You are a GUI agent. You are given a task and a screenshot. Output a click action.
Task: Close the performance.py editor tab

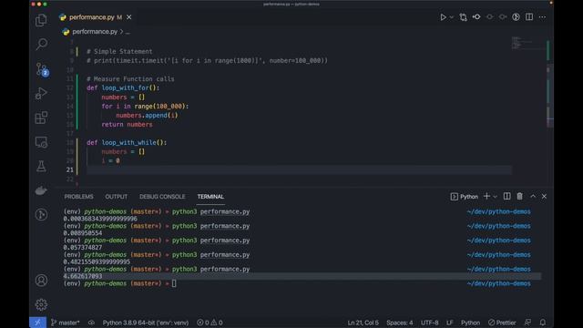click(x=128, y=17)
